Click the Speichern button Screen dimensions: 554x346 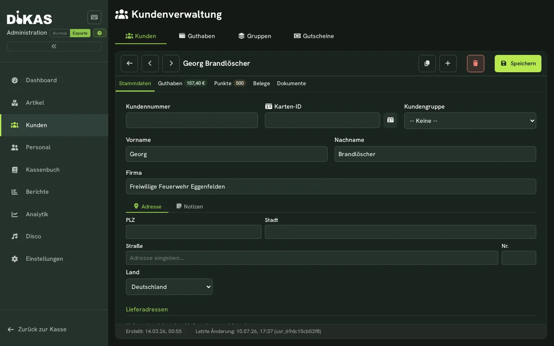(x=518, y=63)
